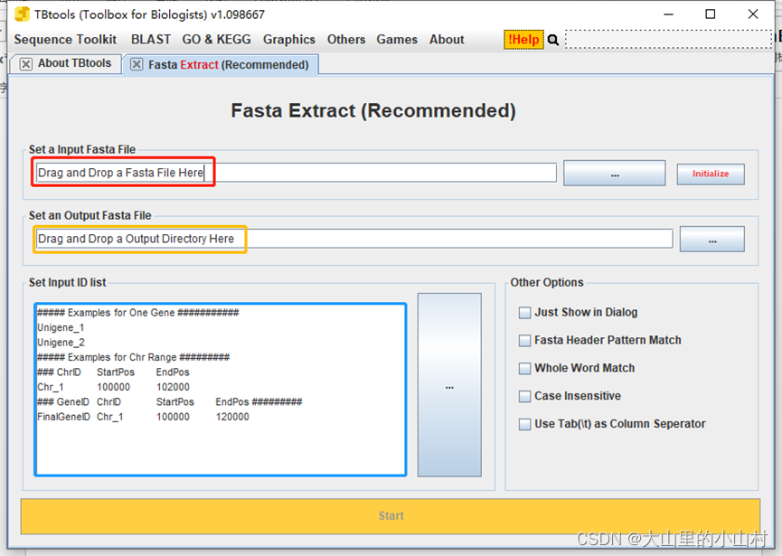
Task: Click the yellow !Help button
Action: click(x=523, y=40)
